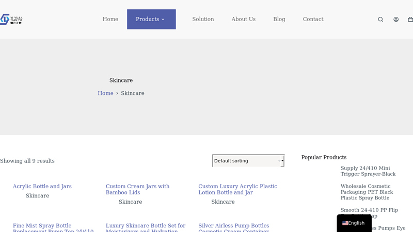
Task: Open the Contact page
Action: click(x=313, y=19)
